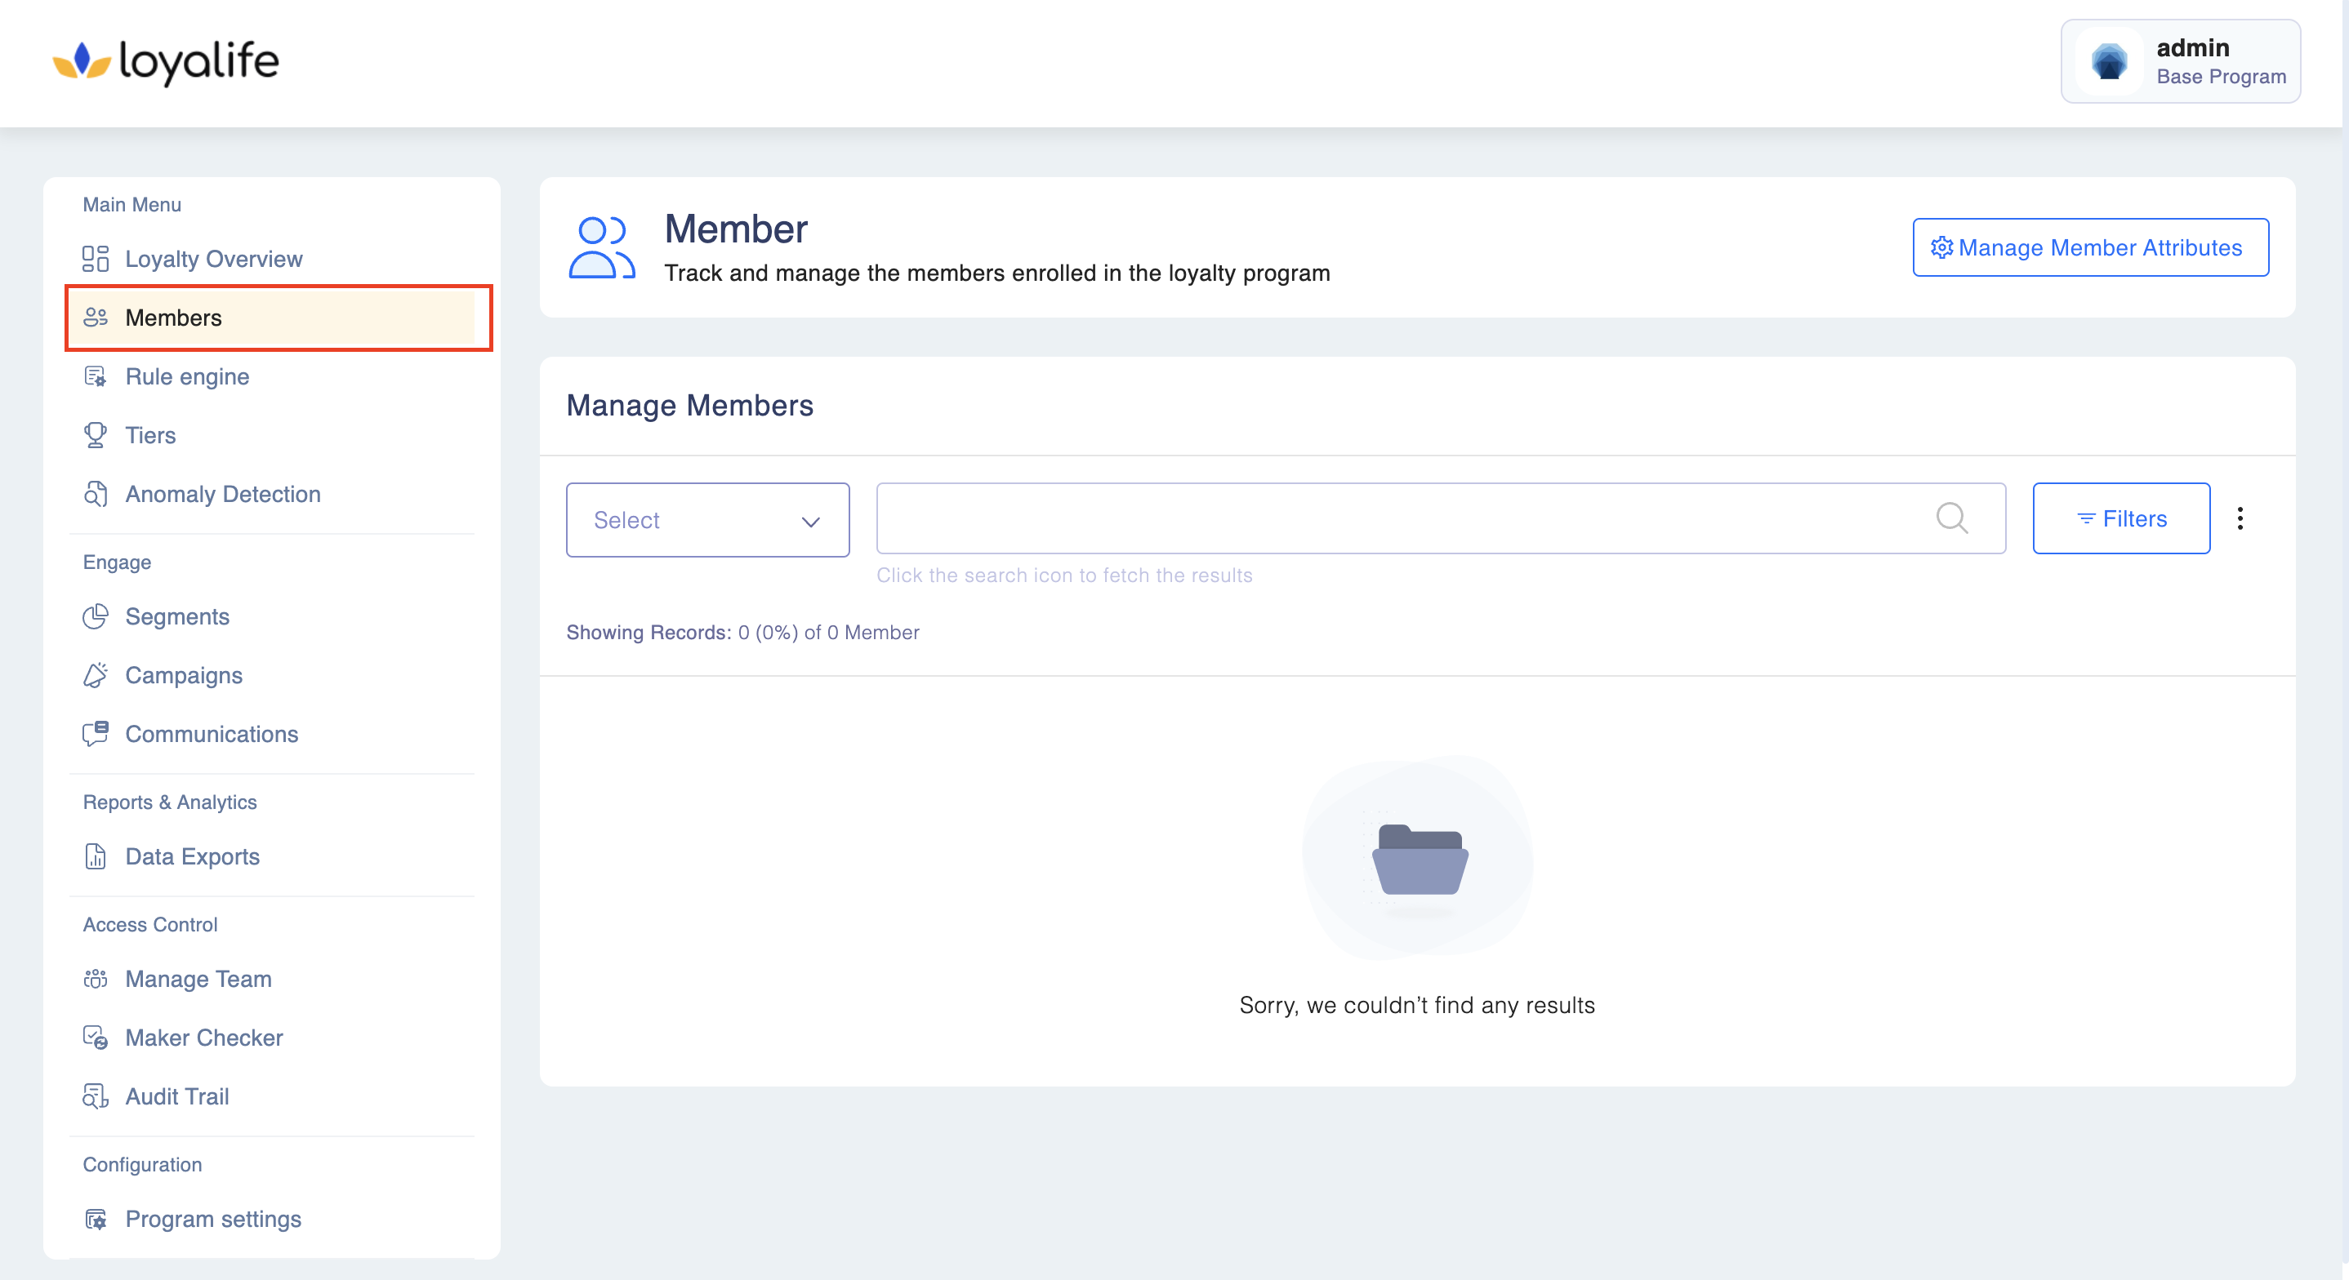The image size is (2349, 1280).
Task: Click the Maker Checker icon
Action: 95,1038
